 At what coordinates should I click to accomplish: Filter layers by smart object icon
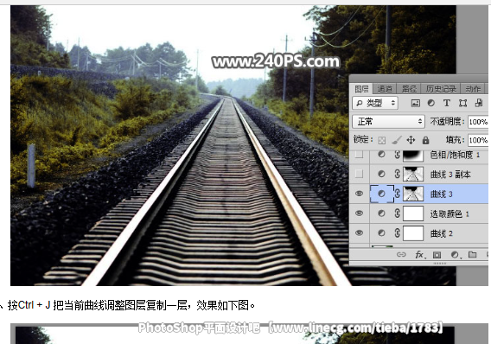pos(479,103)
